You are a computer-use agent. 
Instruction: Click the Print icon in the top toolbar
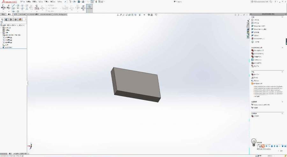pos(83,2)
